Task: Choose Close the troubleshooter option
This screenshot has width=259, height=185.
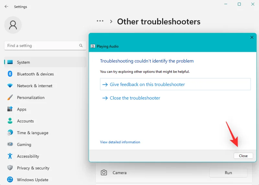Action: tap(135, 98)
